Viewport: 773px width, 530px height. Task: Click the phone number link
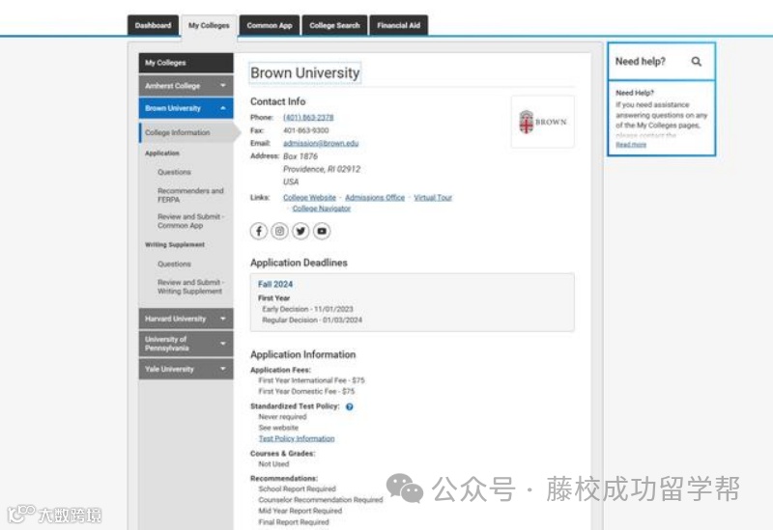click(308, 117)
